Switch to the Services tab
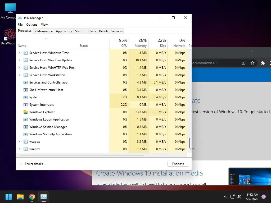This screenshot has width=271, height=203. (x=117, y=31)
